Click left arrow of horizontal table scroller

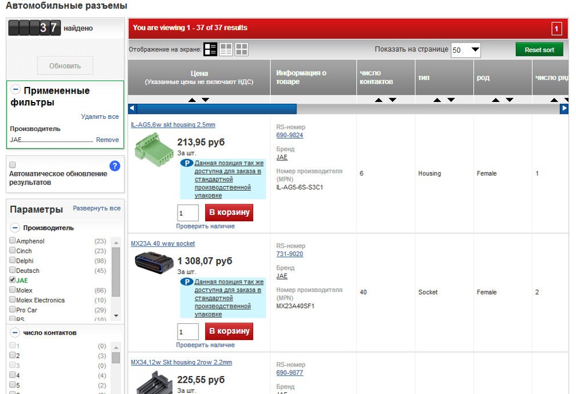point(132,109)
